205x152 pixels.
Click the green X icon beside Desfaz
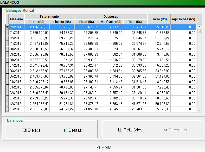point(65,130)
